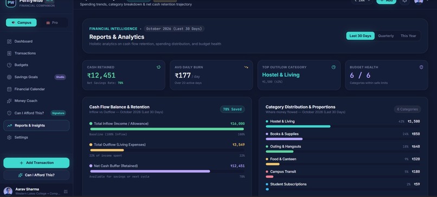This screenshot has height=197, width=437.
Task: Click Aarav Sharma profile avatar in sidebar
Action: (8, 191)
